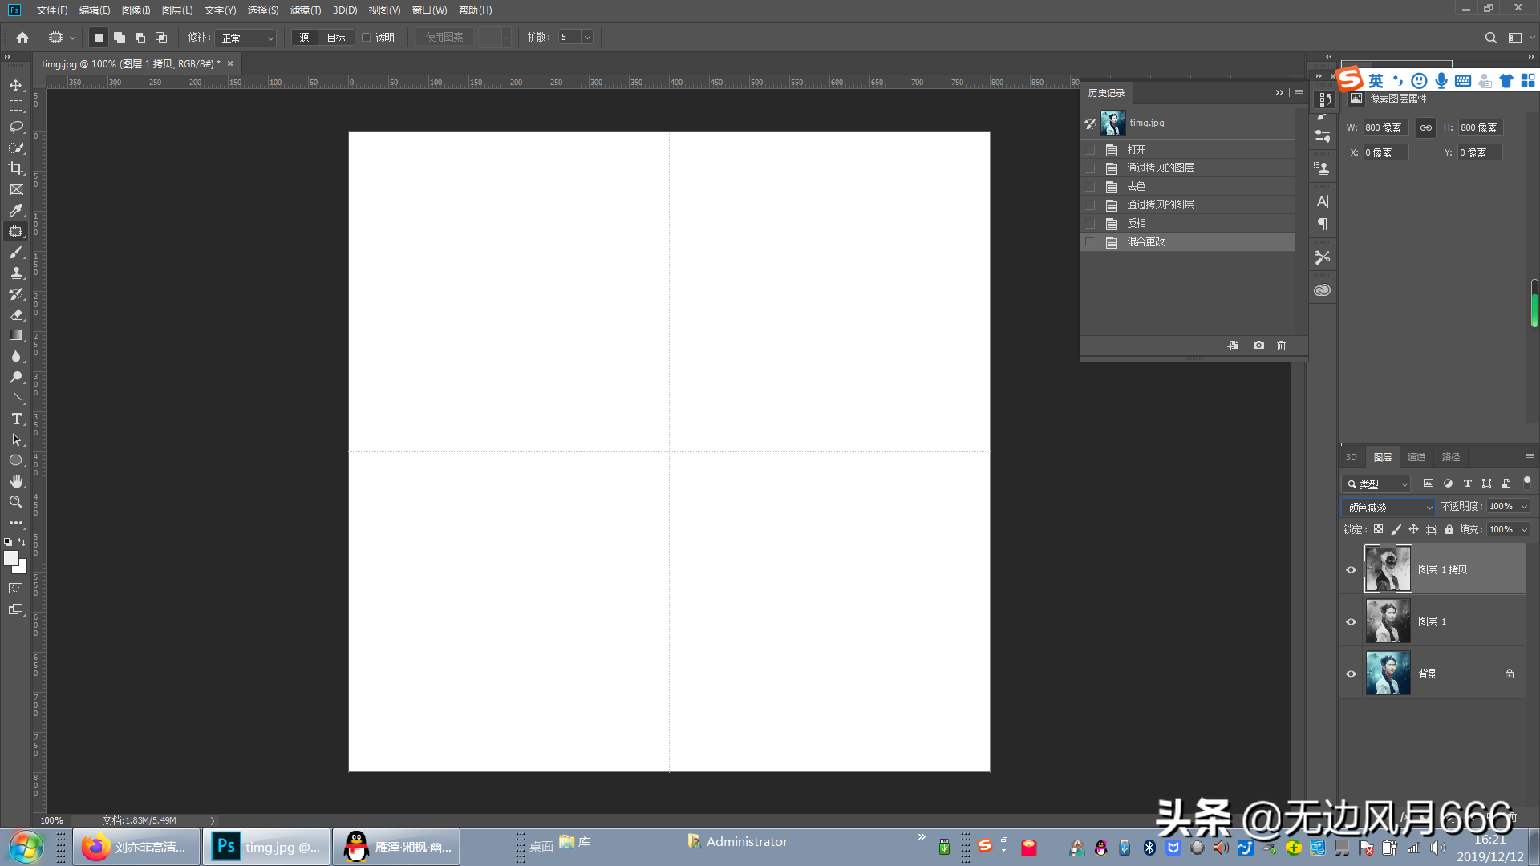Select the Eyedropper tool
This screenshot has width=1540, height=866.
pos(16,210)
